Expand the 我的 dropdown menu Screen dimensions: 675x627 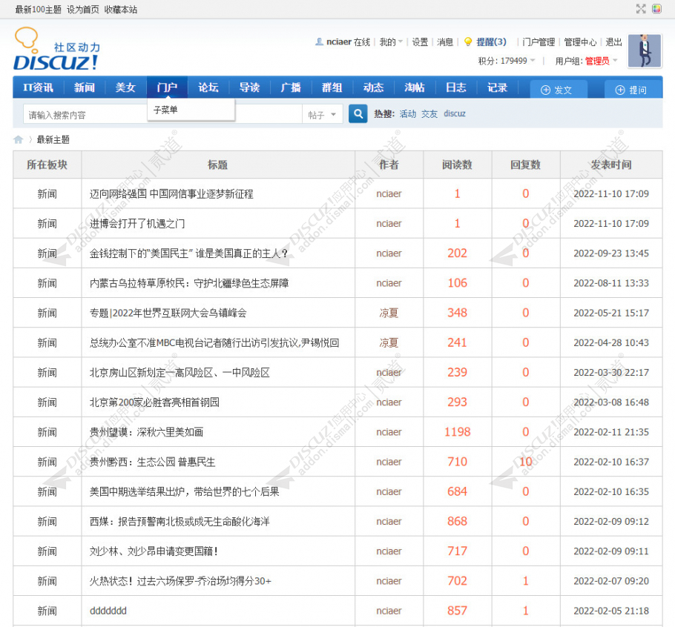(x=391, y=42)
